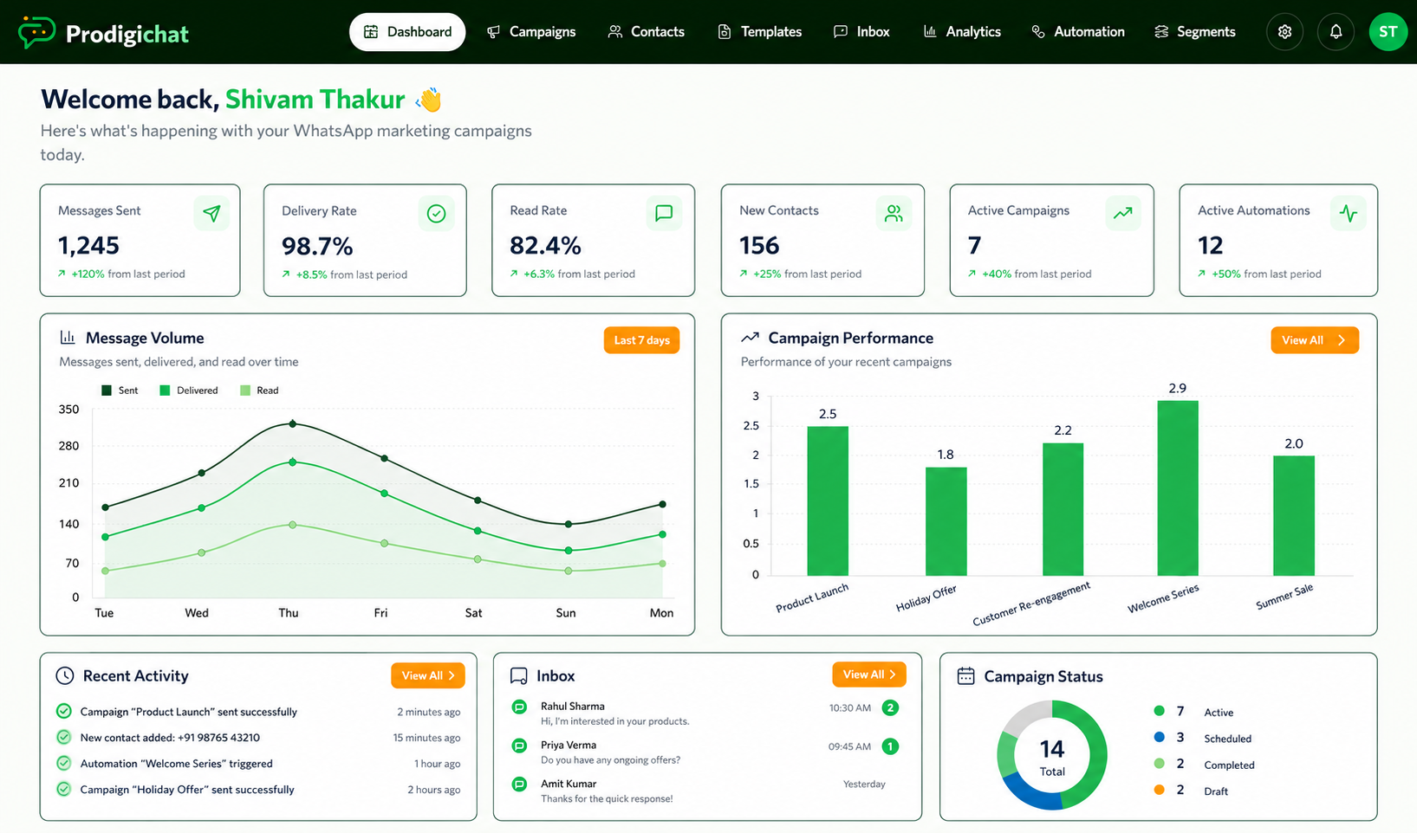Viewport: 1417px width, 833px height.
Task: Open the Contacts tab
Action: pyautogui.click(x=646, y=32)
